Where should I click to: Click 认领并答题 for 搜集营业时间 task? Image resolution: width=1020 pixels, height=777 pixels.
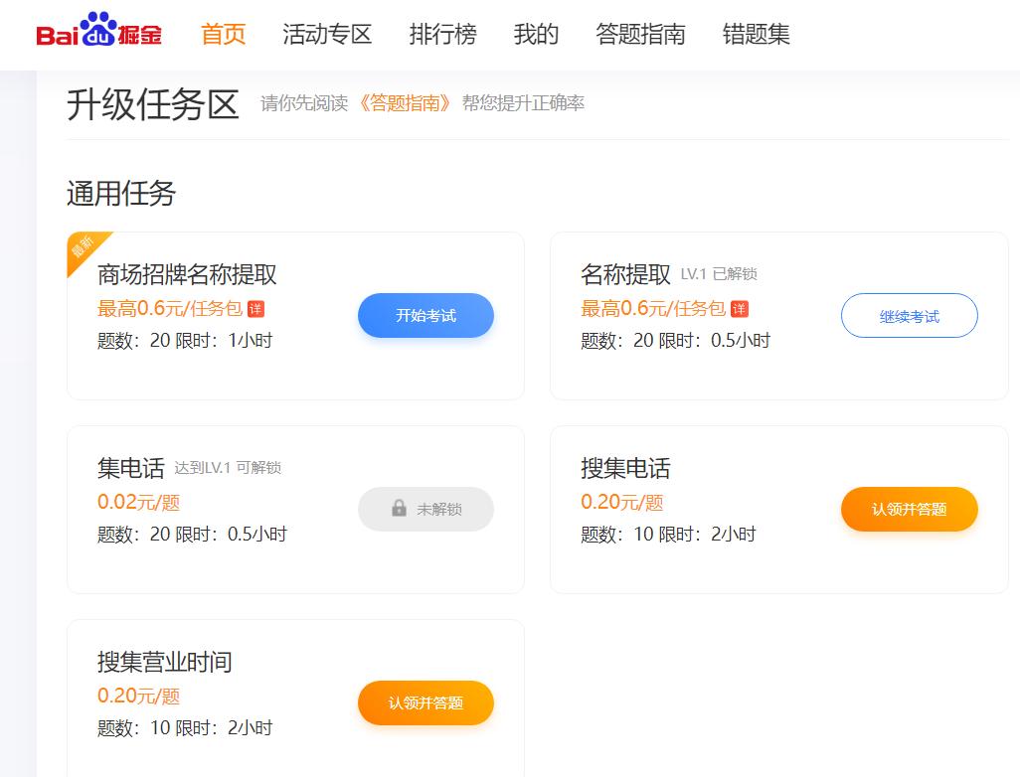(425, 702)
